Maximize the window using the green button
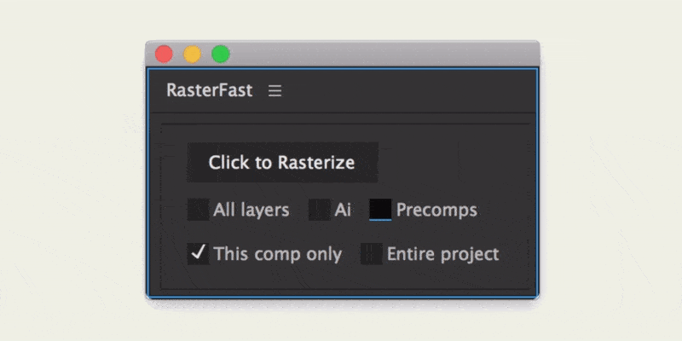The width and height of the screenshot is (682, 341). pyautogui.click(x=221, y=54)
